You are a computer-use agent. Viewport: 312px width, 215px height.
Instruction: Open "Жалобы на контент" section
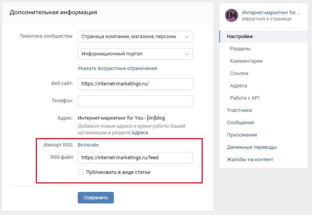(x=250, y=160)
